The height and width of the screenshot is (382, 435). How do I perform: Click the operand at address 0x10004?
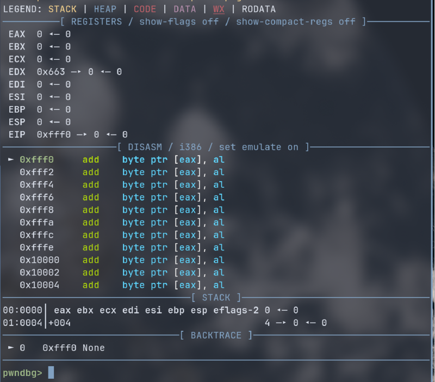[x=173, y=285]
